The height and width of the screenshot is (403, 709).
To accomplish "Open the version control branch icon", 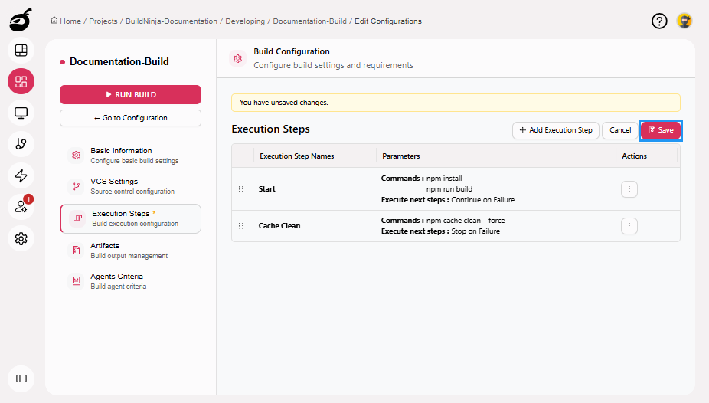I will pos(21,144).
